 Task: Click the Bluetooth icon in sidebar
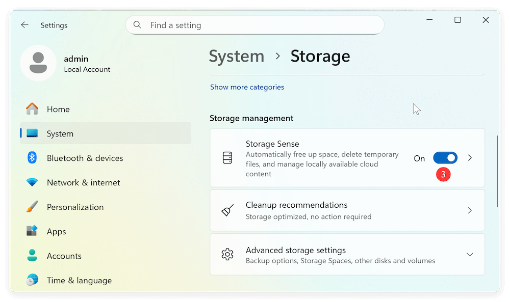coord(32,158)
